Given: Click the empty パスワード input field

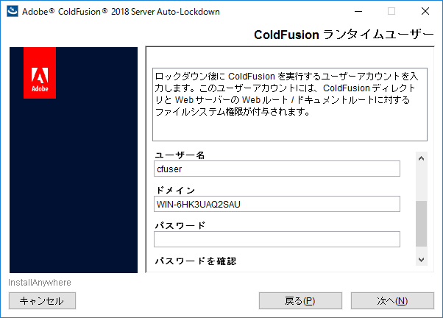Looking at the screenshot, I should 276,239.
